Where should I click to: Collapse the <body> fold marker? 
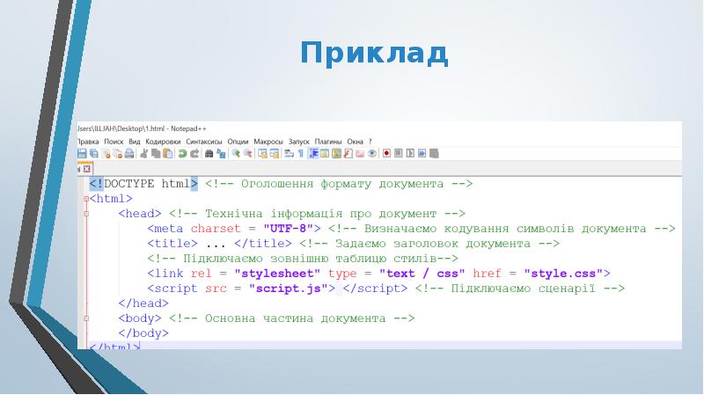[x=86, y=318]
